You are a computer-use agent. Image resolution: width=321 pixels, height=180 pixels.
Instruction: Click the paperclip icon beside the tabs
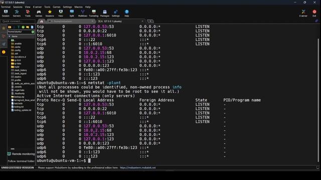click(x=316, y=21)
